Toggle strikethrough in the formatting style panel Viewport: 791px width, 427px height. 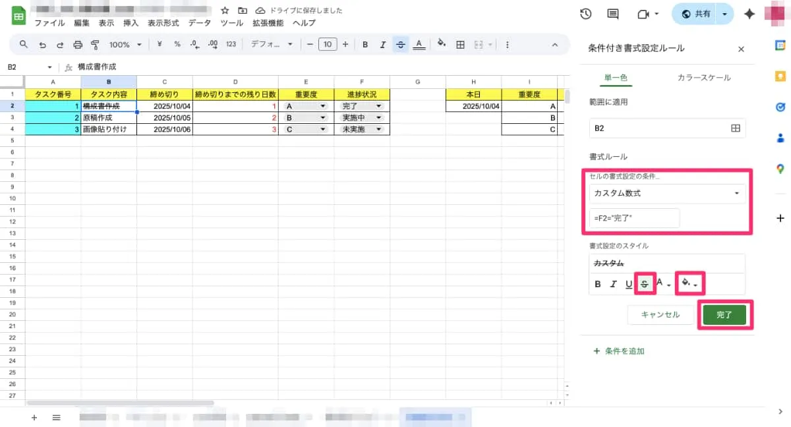[645, 284]
